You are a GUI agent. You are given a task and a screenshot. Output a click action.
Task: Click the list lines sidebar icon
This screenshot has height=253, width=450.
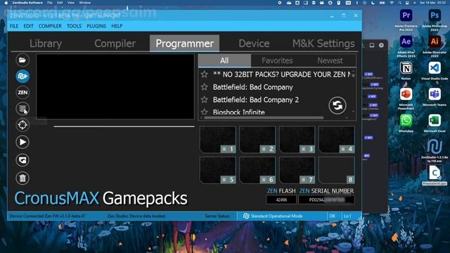(x=22, y=108)
